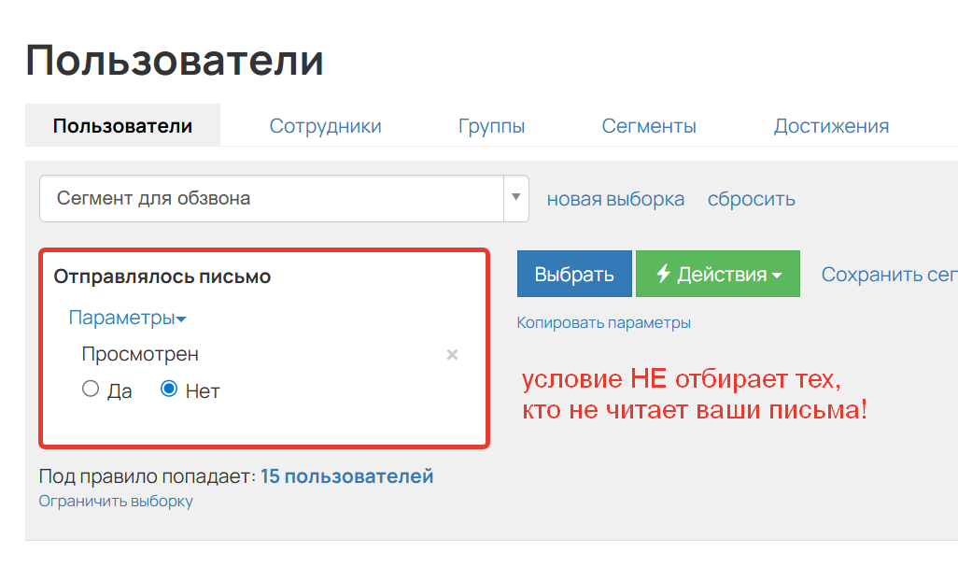Open the 15 пользователей link

click(346, 476)
